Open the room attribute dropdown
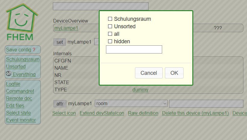The image size is (247, 140). [x=131, y=104]
